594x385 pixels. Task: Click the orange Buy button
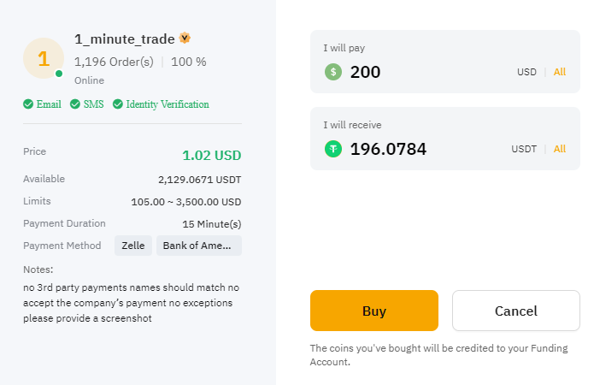click(x=374, y=311)
